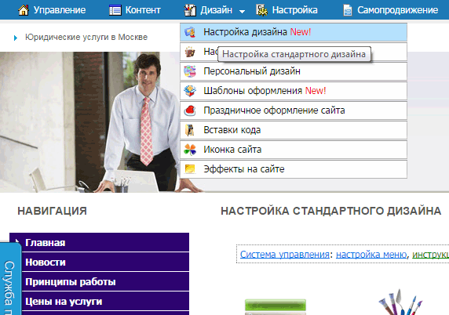Click the НАВИГАЦИЯ heading

pyautogui.click(x=52, y=211)
